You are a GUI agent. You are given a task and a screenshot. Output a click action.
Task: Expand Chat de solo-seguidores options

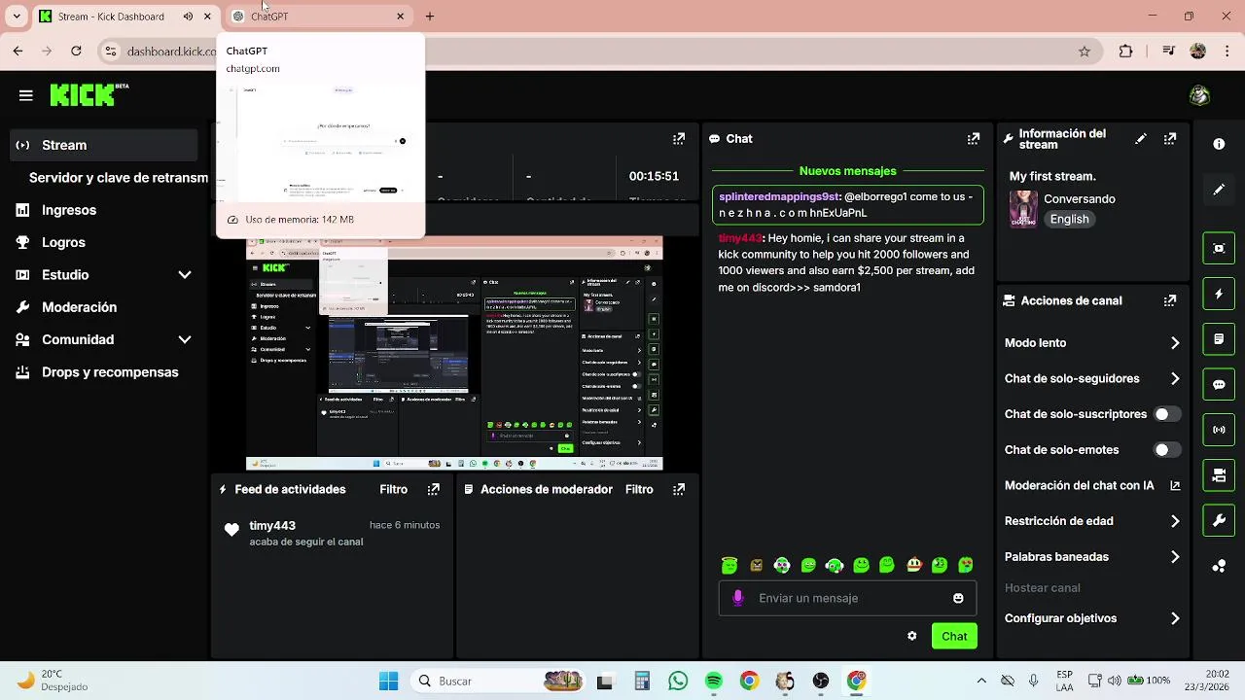click(1175, 379)
